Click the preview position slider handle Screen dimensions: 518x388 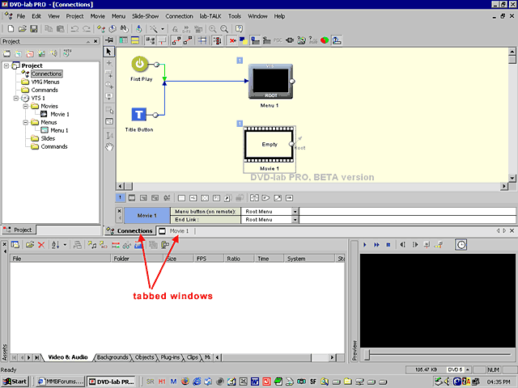[x=367, y=355]
